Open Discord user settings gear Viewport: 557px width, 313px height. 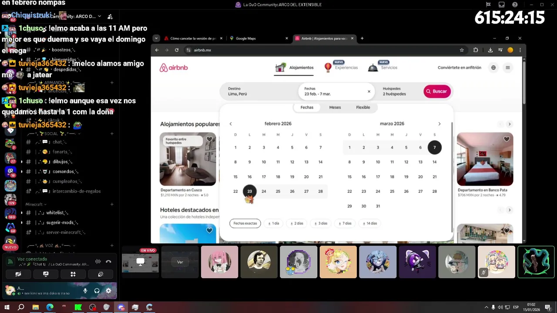(x=108, y=290)
